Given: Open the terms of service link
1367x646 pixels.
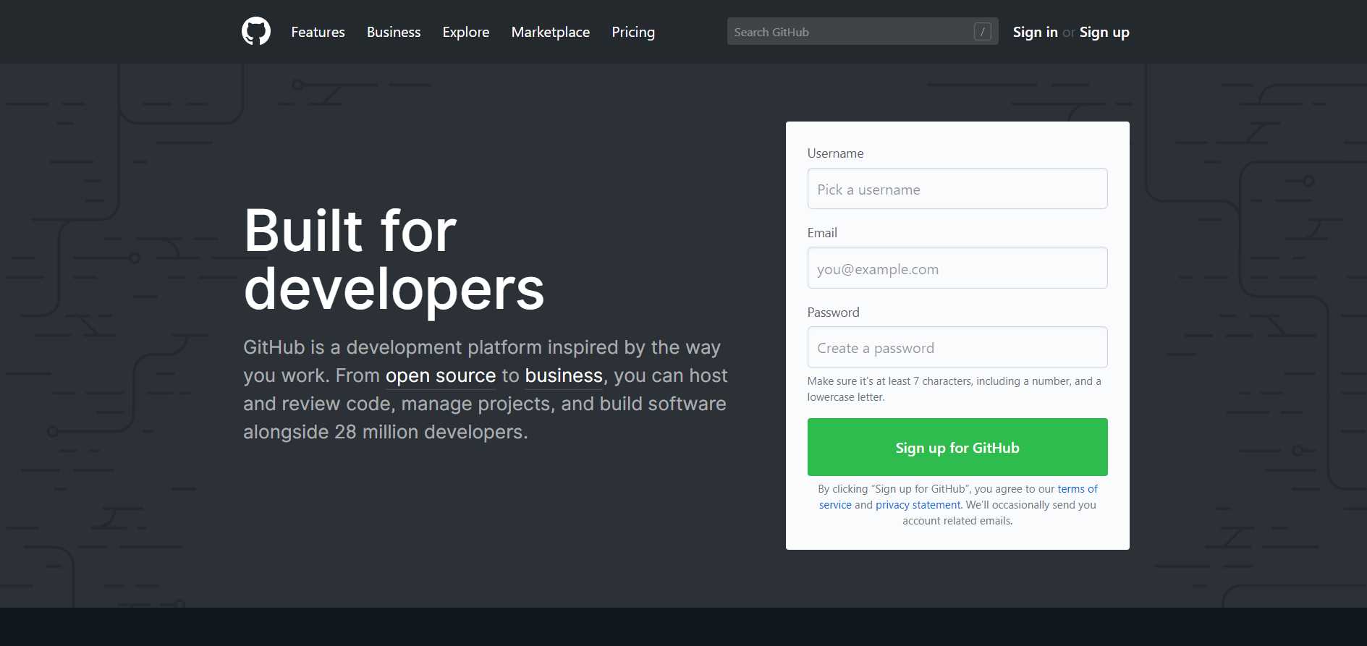Looking at the screenshot, I should click(x=1078, y=489).
